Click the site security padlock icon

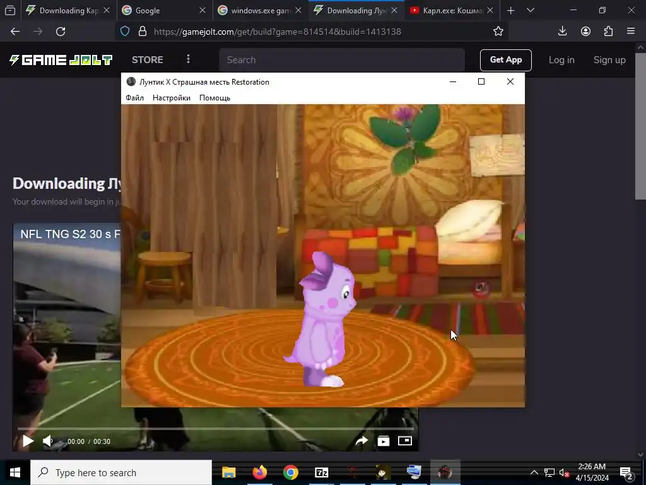[x=143, y=32]
